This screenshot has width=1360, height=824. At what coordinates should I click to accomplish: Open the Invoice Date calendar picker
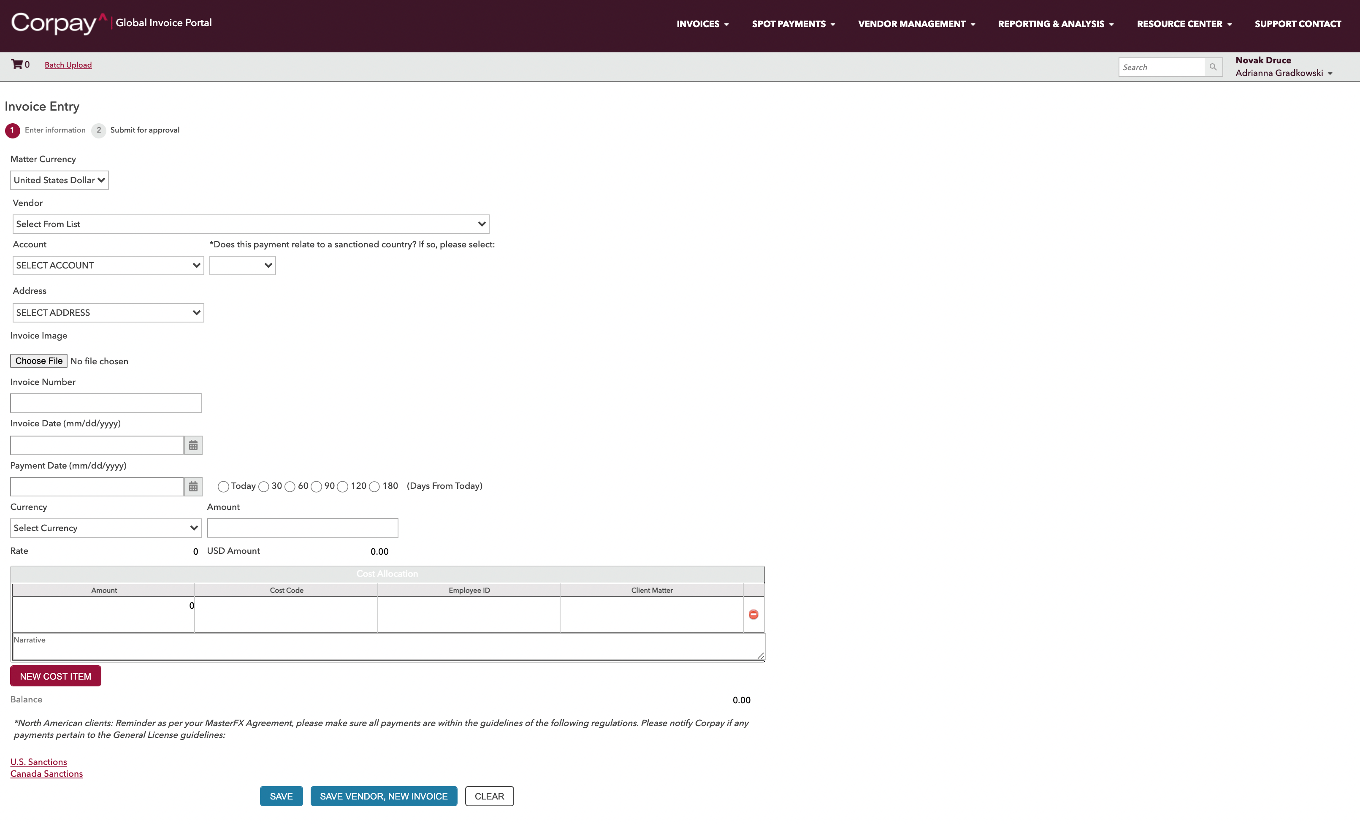[193, 445]
